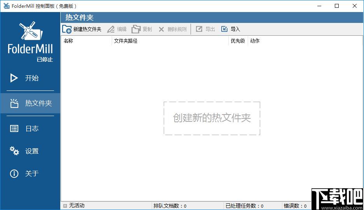Click the 删除规则 X icon
This screenshot has height=210, width=364.
coord(161,29)
